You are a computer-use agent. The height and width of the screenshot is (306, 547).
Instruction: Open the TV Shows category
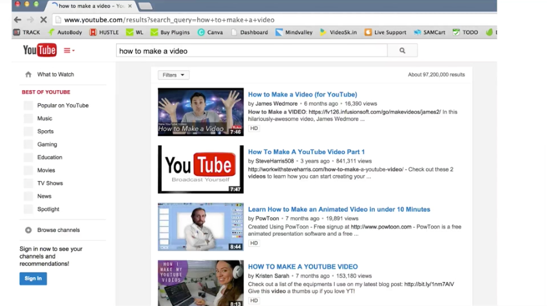50,183
